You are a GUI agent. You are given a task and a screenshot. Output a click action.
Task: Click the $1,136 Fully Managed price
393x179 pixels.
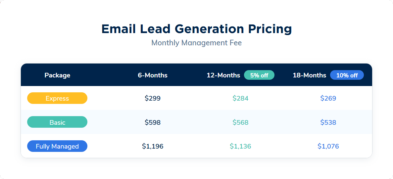240,146
